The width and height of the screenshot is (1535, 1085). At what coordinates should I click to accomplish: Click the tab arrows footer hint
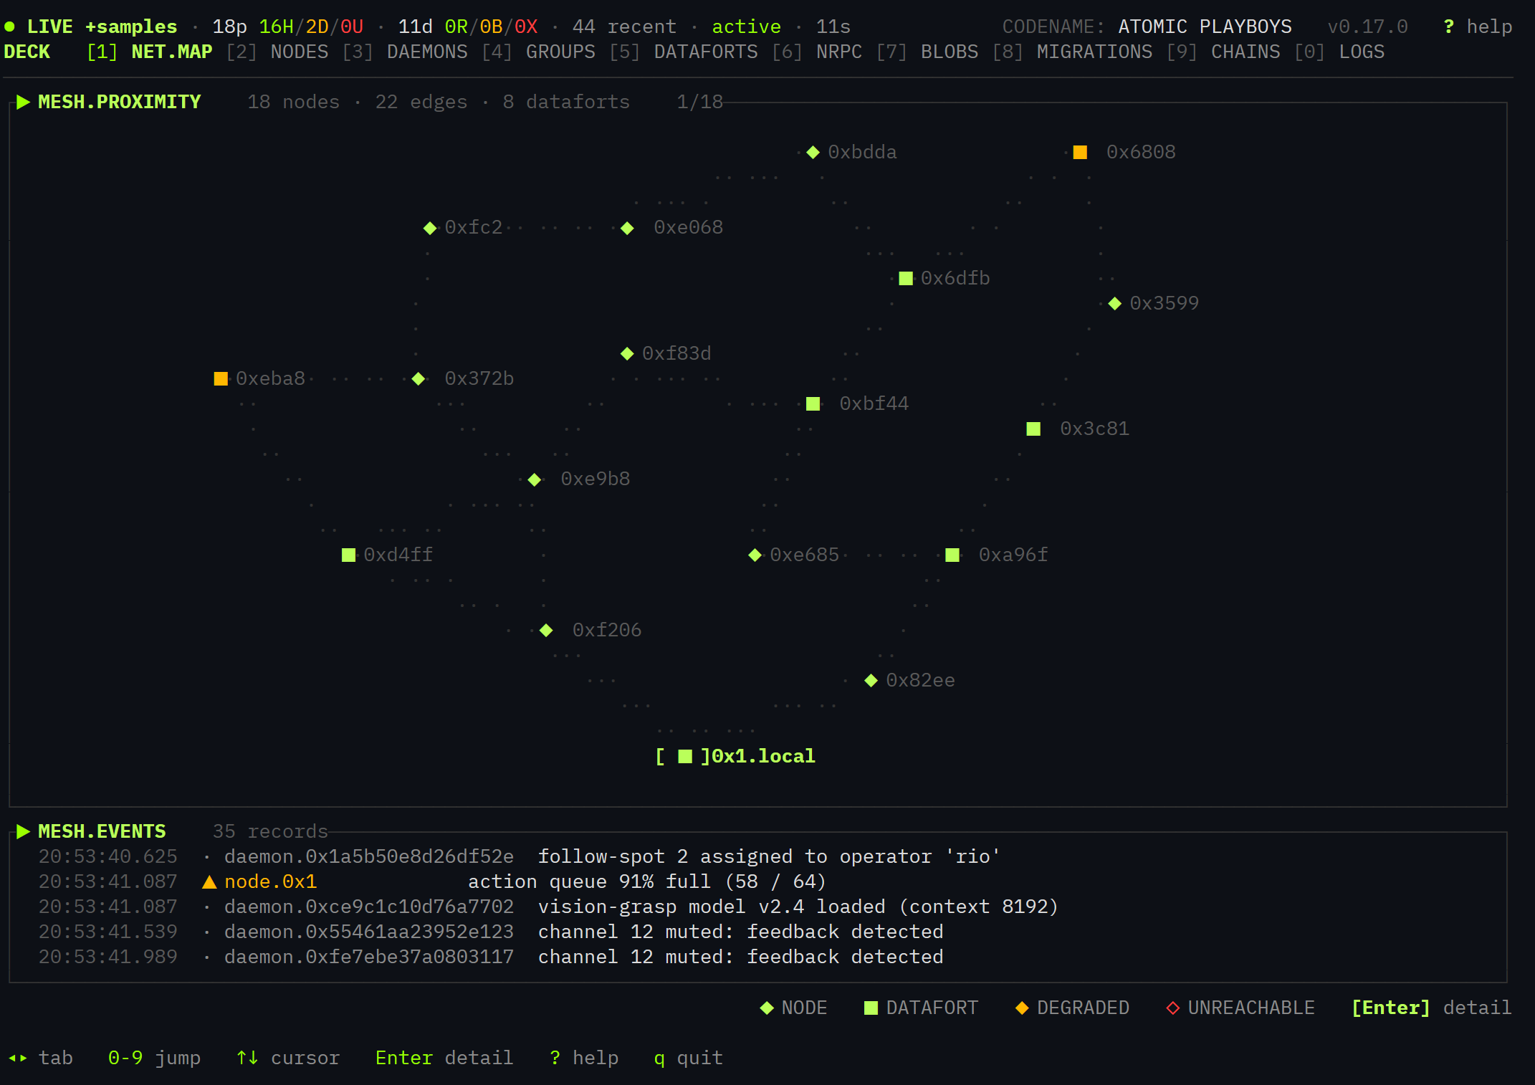tap(40, 1058)
